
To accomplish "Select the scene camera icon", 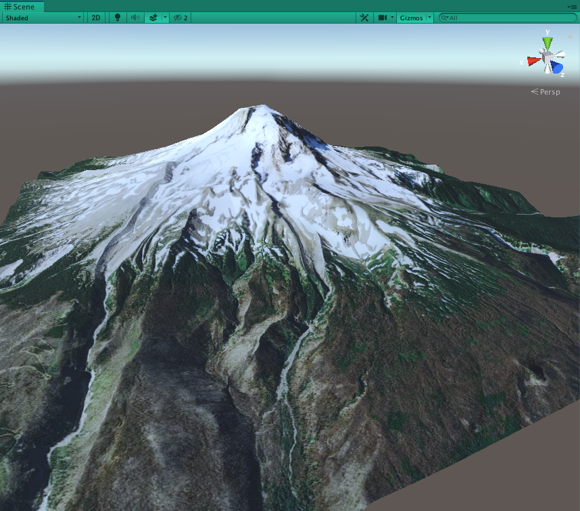I will click(x=383, y=18).
